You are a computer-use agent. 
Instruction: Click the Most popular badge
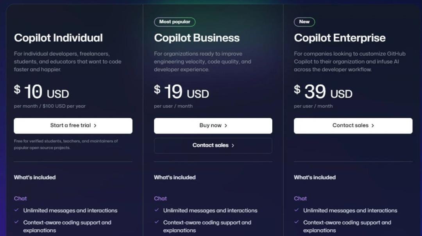[x=175, y=22]
